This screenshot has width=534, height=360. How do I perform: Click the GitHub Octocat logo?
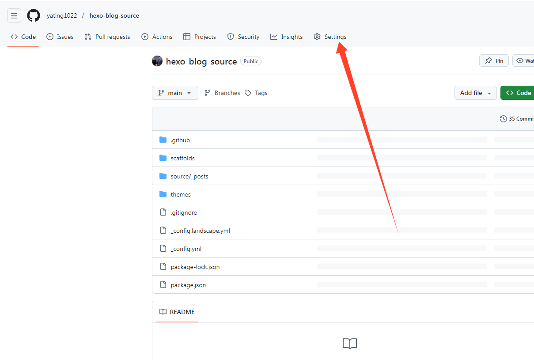(x=34, y=15)
